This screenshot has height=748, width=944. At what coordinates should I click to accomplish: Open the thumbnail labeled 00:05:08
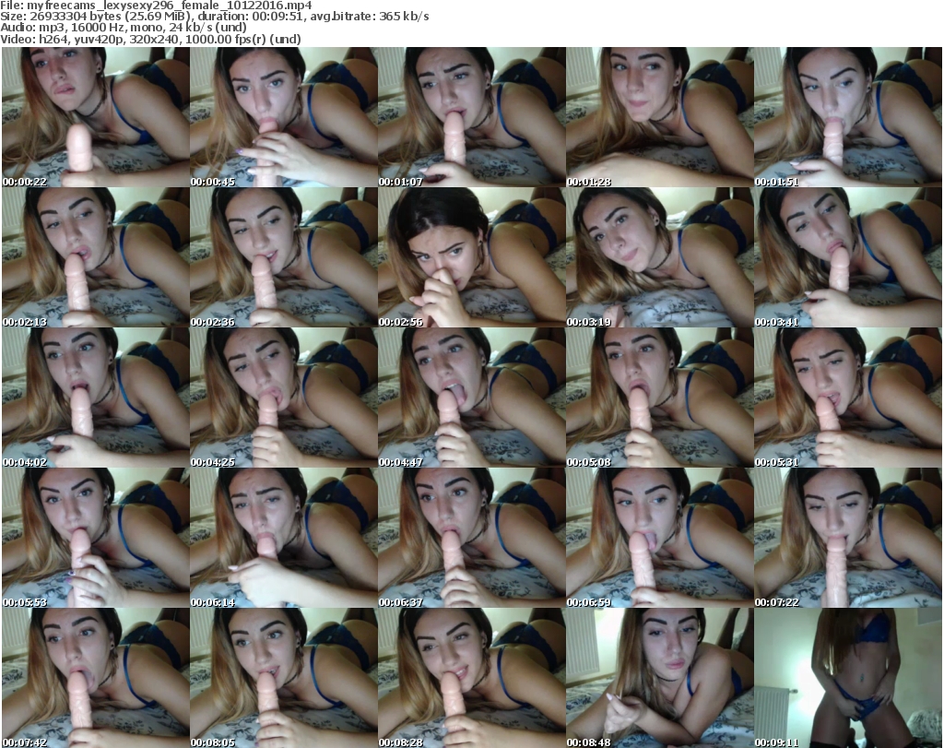point(659,398)
